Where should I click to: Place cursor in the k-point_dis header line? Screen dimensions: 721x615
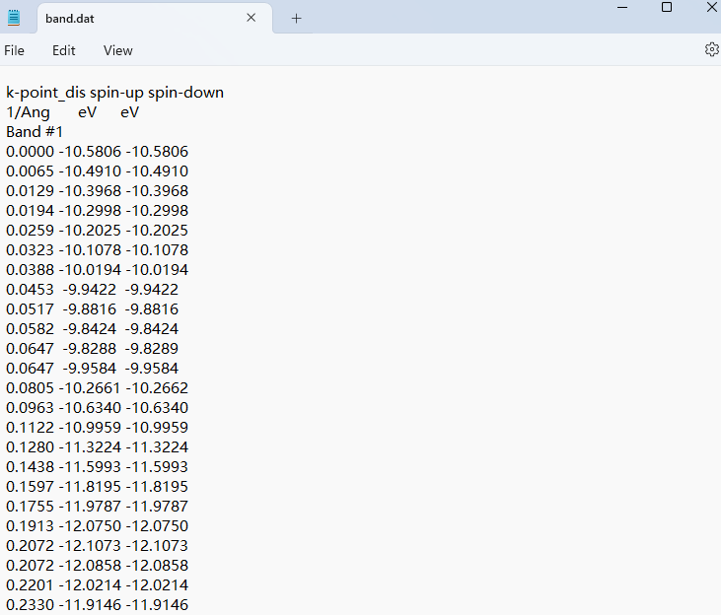tap(114, 93)
